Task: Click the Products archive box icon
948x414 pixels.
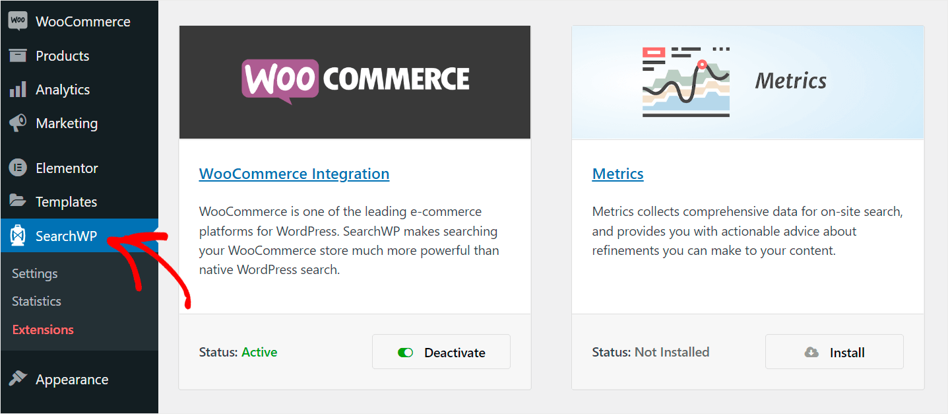Action: pyautogui.click(x=18, y=55)
